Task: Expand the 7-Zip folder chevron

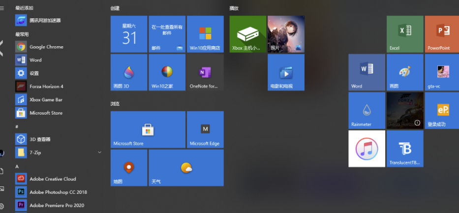Action: 99,152
